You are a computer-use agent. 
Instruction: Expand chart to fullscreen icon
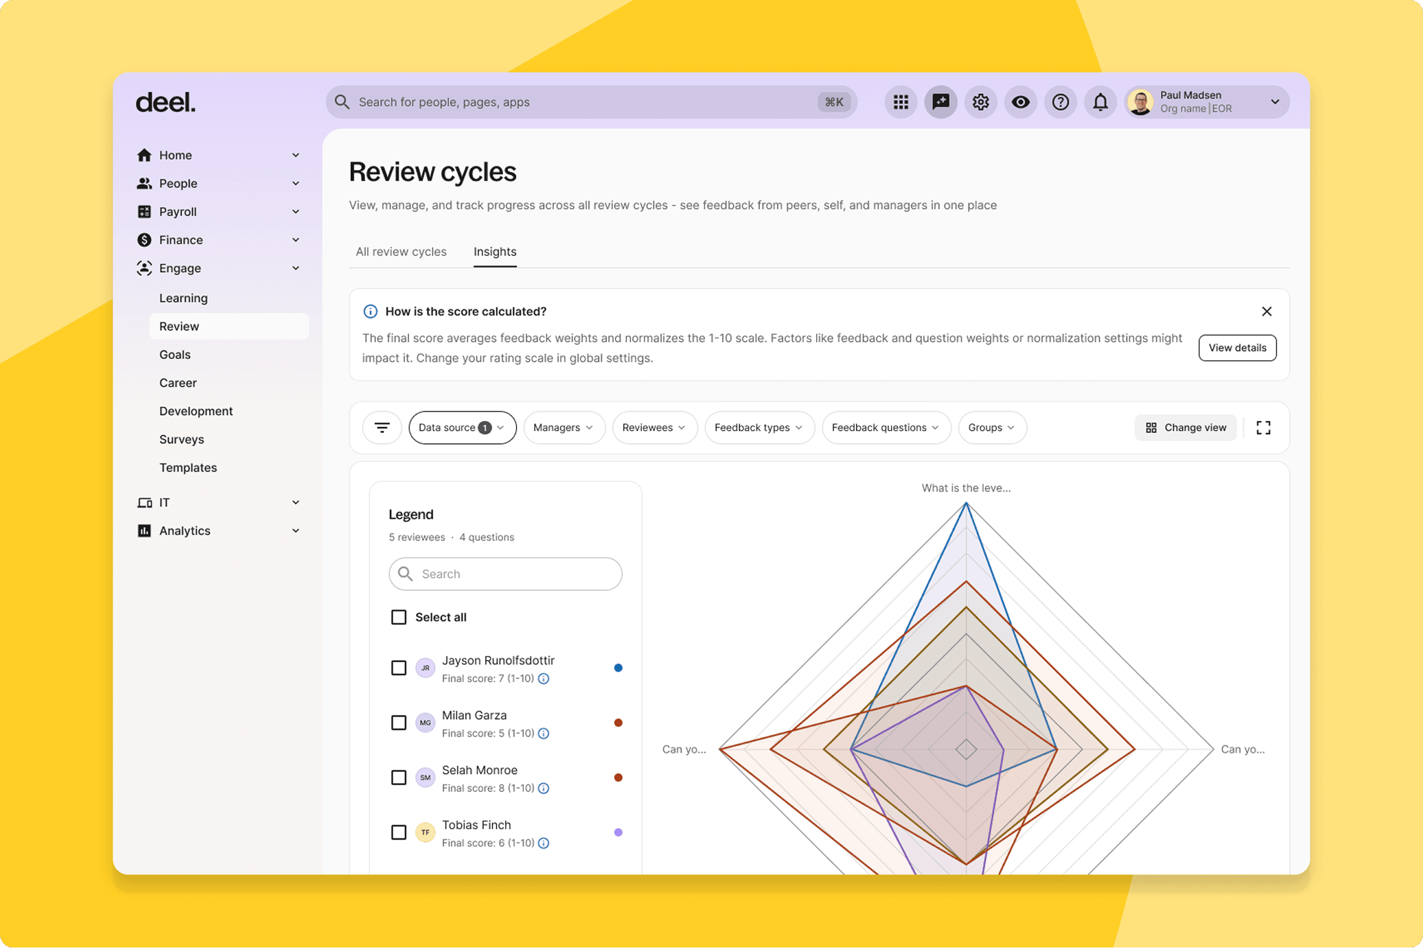point(1263,428)
